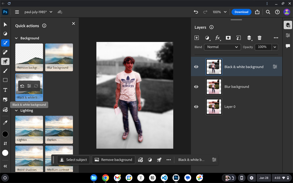Open the Layers panel more options menu
The width and height of the screenshot is (293, 183).
pyautogui.click(x=276, y=38)
